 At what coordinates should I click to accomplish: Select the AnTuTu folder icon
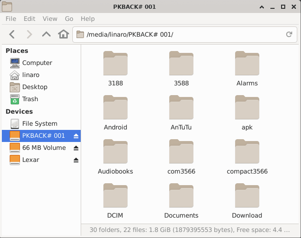click(181, 107)
